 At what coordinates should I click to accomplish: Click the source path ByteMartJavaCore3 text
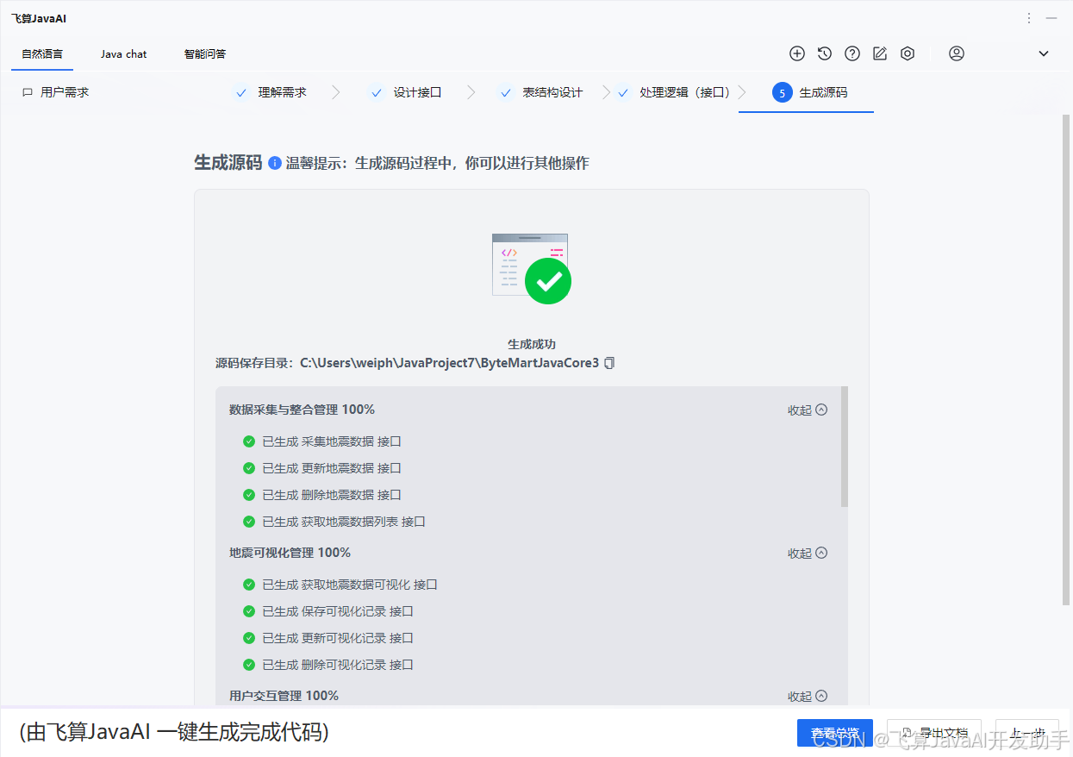point(449,363)
